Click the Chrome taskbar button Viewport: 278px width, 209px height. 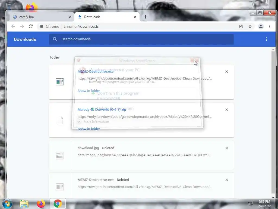[x=58, y=204]
